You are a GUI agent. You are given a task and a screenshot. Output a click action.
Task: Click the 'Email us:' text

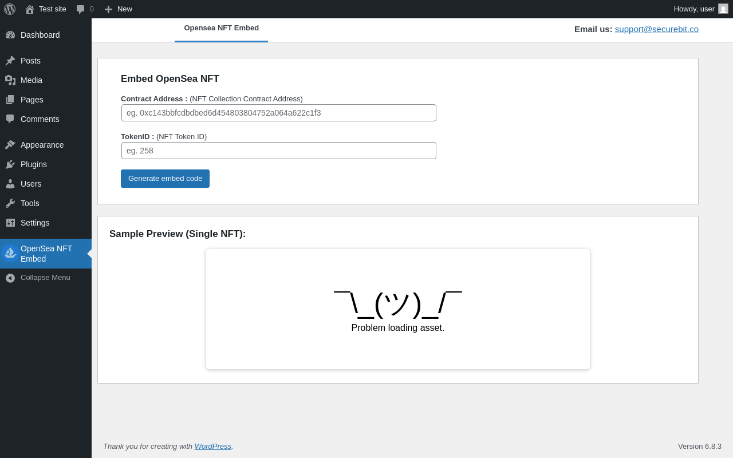pos(593,29)
